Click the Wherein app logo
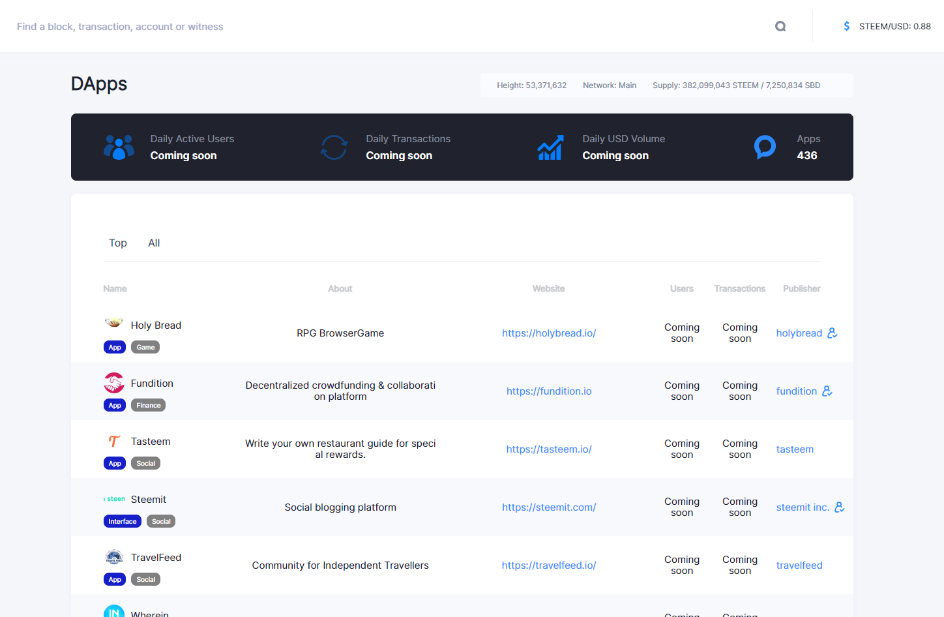Screen dimensions: 944x617 [x=114, y=612]
